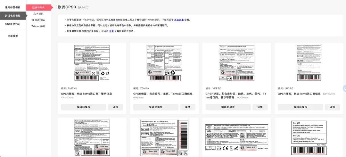Click the 欧洲GPSR page heading
The height and width of the screenshot is (157, 346).
(x=67, y=7)
